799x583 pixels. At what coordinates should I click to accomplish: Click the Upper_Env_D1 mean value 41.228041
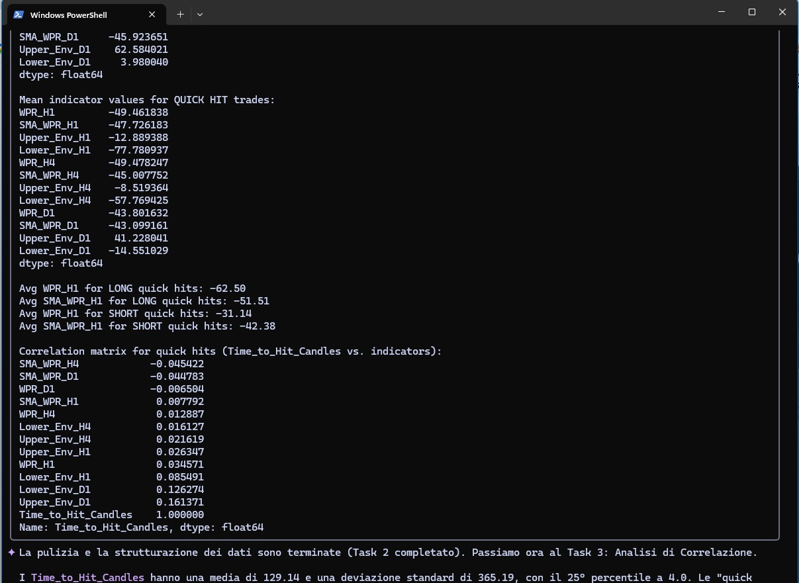(141, 238)
